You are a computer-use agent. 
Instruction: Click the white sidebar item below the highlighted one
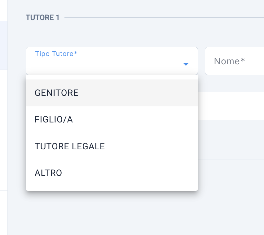click(x=4, y=100)
